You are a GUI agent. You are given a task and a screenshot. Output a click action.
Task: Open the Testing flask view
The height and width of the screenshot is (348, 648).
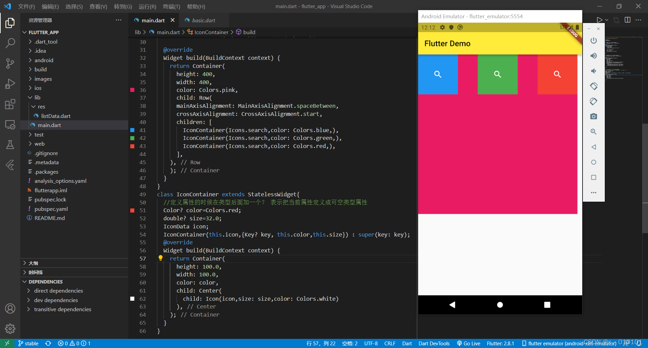coord(10,145)
